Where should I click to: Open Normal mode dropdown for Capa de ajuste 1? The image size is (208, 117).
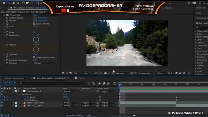[x=70, y=91]
